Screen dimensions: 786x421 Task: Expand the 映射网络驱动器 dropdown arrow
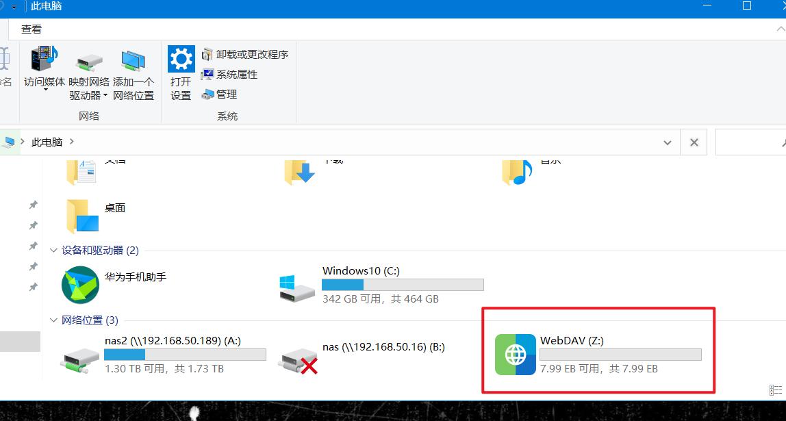[107, 95]
